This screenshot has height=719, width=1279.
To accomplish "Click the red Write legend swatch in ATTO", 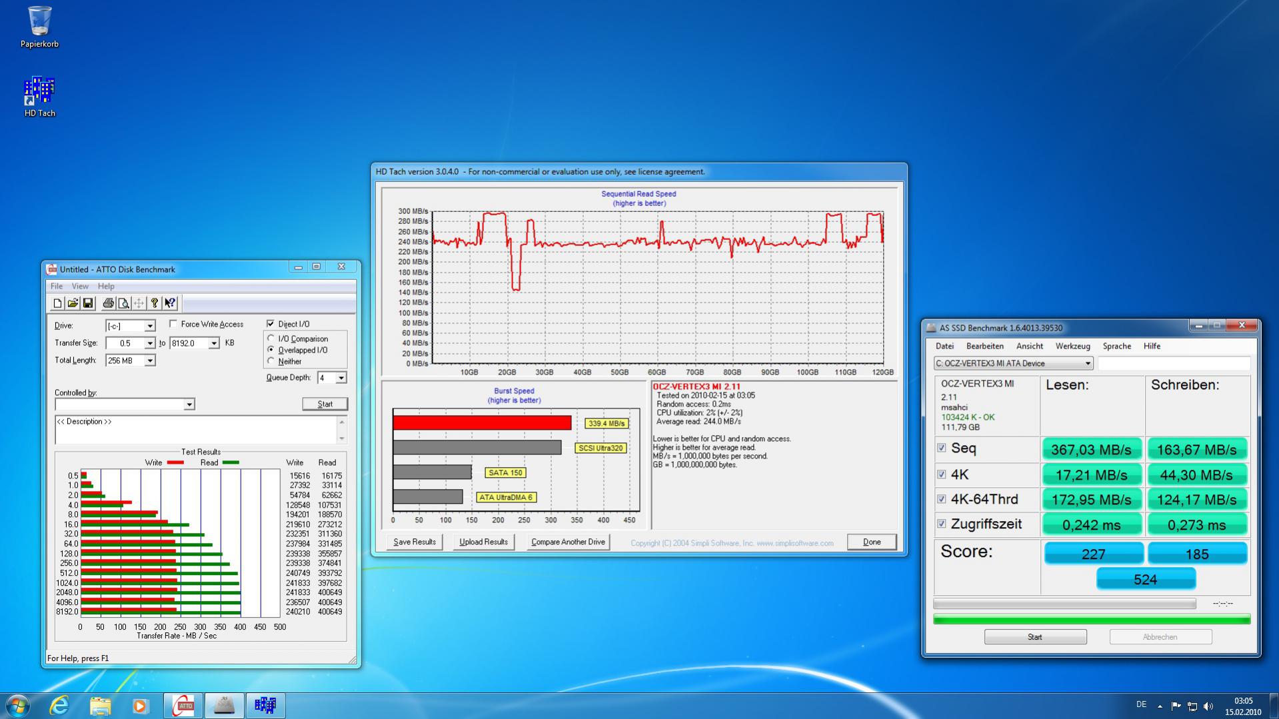I will tap(175, 462).
